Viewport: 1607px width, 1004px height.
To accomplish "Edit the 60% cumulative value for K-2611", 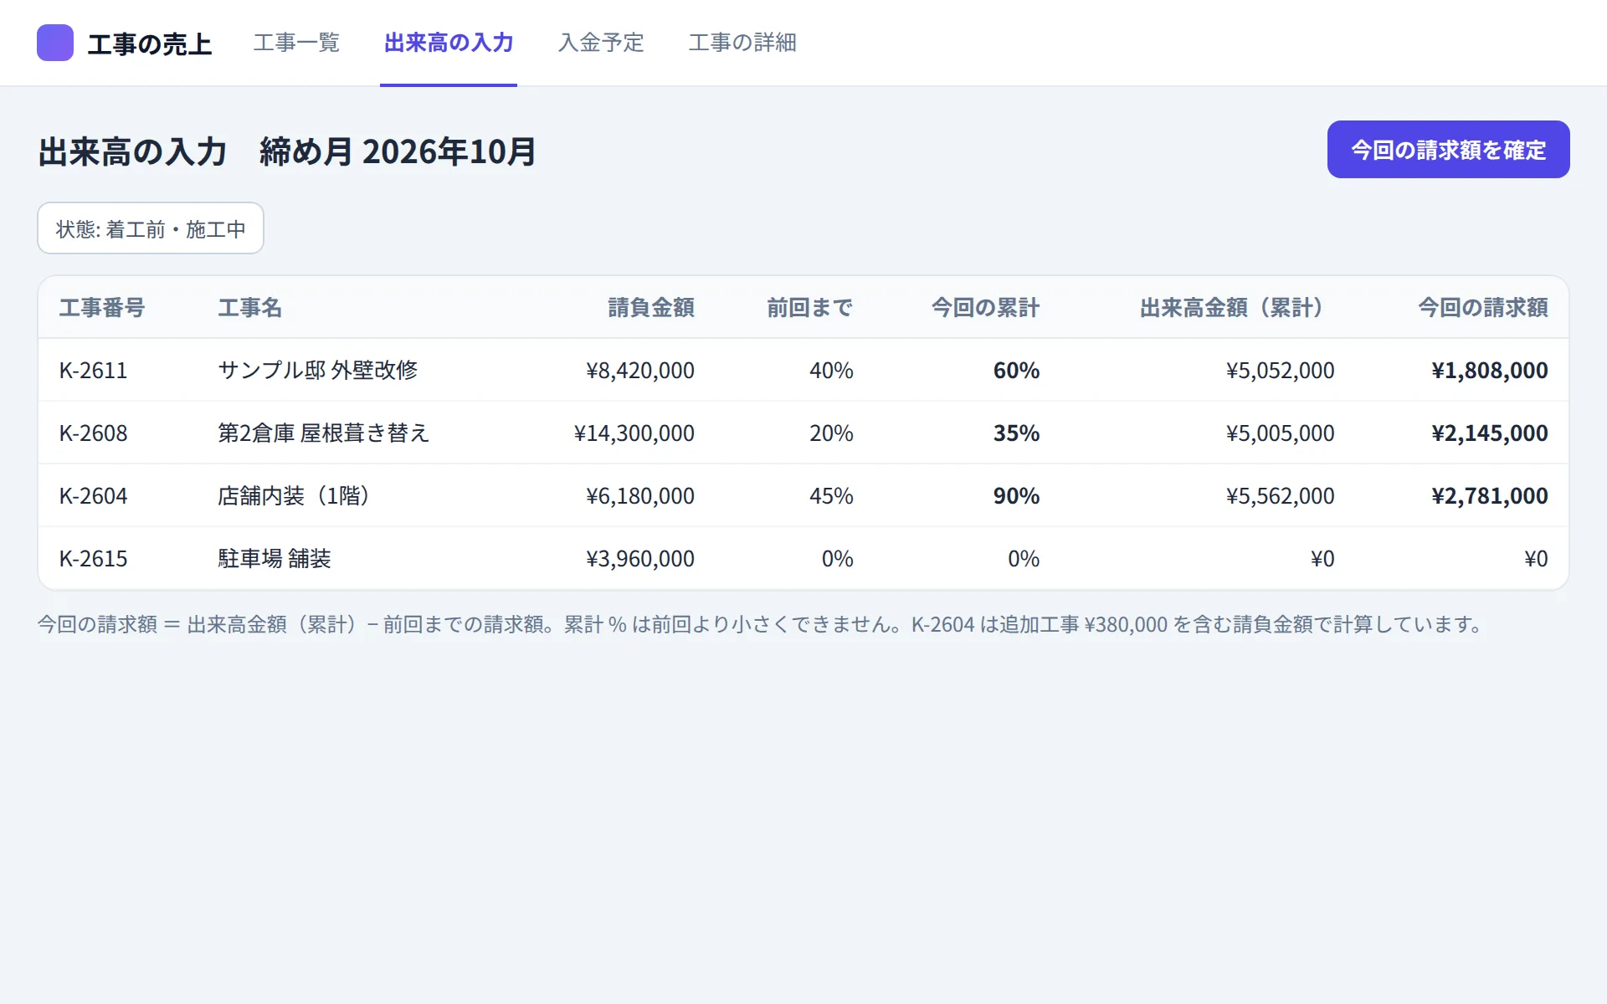I will click(x=1016, y=371).
